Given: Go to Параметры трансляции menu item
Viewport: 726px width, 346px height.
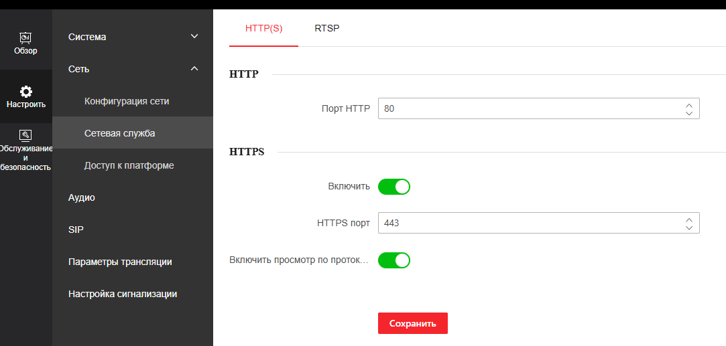Looking at the screenshot, I should (x=120, y=262).
